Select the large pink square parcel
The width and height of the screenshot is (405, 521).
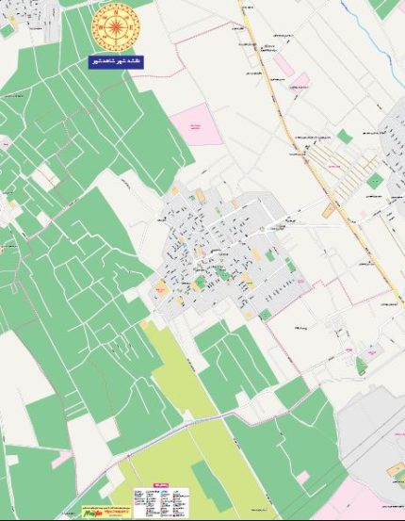click(197, 125)
